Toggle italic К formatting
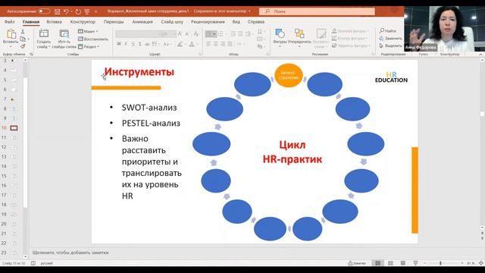485x273 pixels. [126, 44]
